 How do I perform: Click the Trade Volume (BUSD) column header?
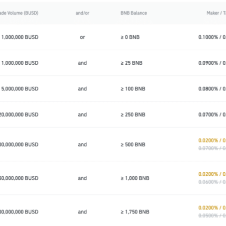point(19,13)
